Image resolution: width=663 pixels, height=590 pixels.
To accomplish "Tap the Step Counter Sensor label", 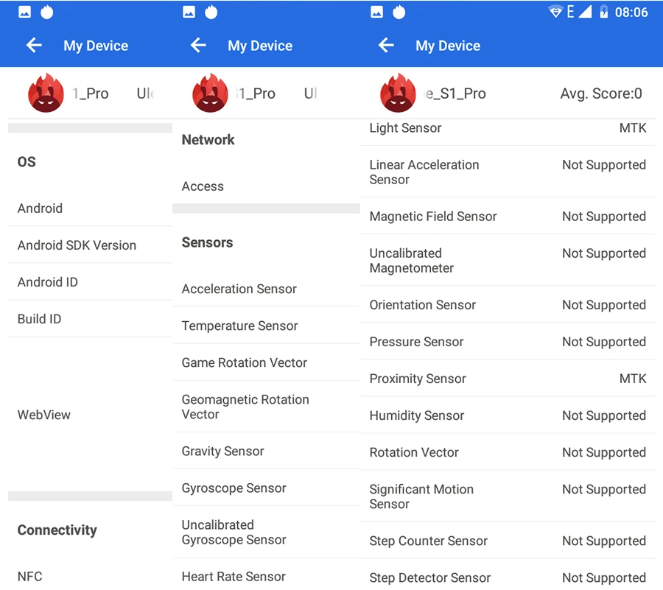I will tap(428, 541).
